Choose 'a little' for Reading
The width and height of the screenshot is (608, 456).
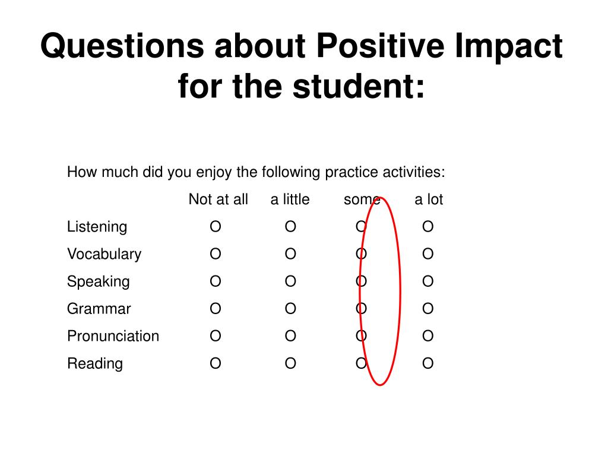coord(290,363)
